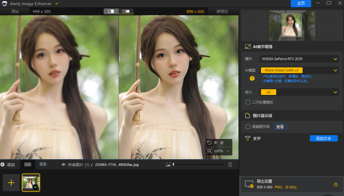The height and width of the screenshot is (196, 344).
Task: Tick the 保留提示词 checkbox
Action: (x=248, y=127)
